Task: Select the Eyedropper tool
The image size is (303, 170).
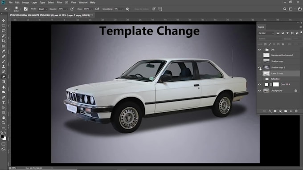Action: [x=4, y=51]
